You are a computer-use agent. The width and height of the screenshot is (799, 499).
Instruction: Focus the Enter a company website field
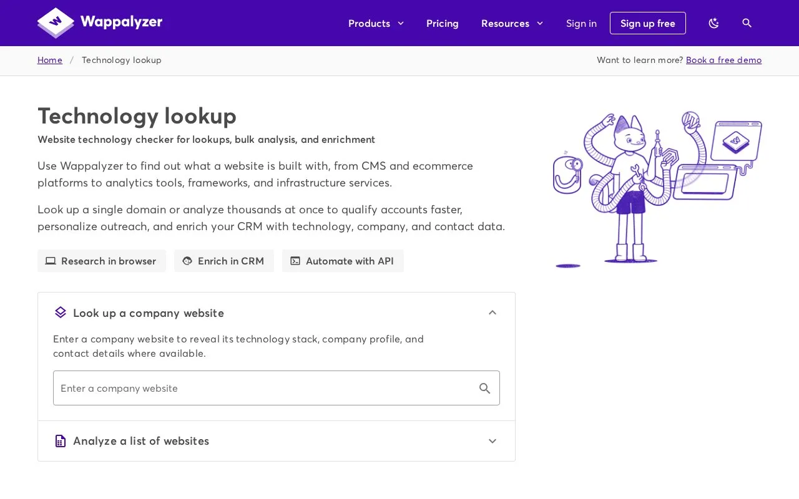point(277,388)
